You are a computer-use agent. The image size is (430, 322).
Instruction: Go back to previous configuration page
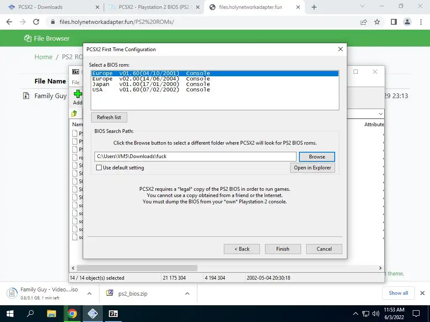241,249
